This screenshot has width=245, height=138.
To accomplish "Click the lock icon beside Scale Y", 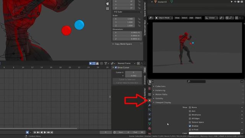I will click(x=139, y=22).
